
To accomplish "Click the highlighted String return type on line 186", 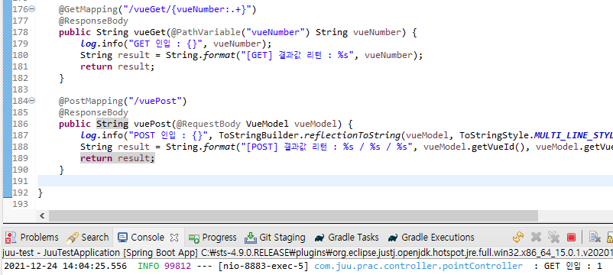I will point(112,124).
